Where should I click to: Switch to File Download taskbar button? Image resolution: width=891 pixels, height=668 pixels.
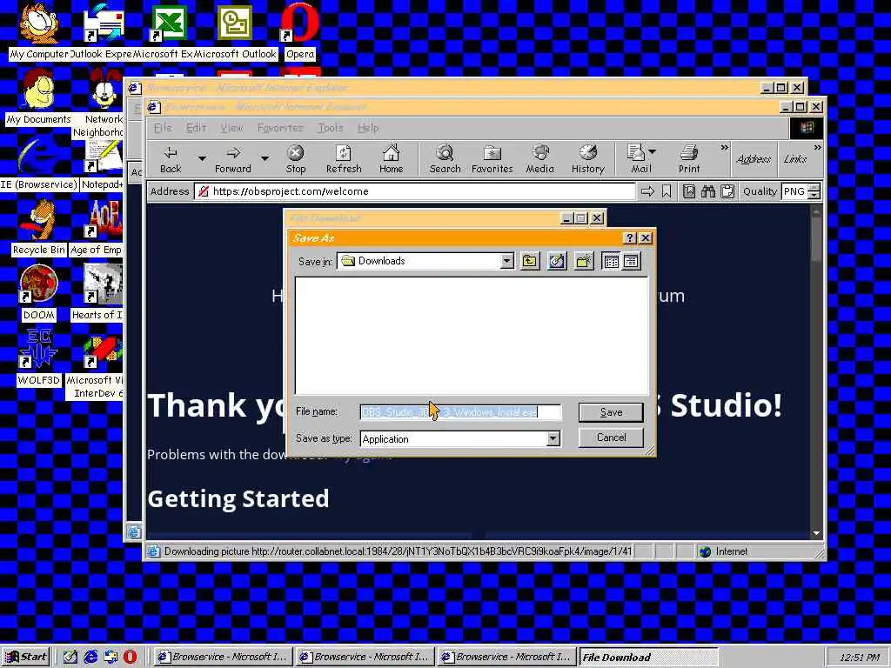[647, 658]
